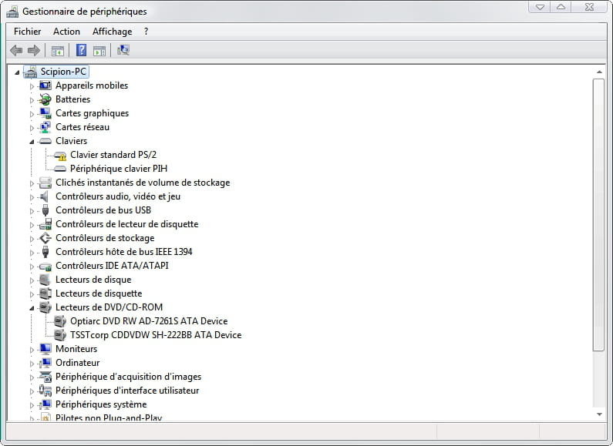Screen dimensions: 613x446
Task: Click the blue Help toolbar icon
Action: pyautogui.click(x=81, y=51)
